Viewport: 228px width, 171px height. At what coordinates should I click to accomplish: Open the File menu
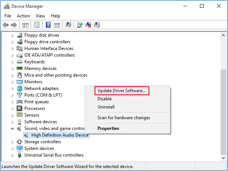click(x=8, y=16)
